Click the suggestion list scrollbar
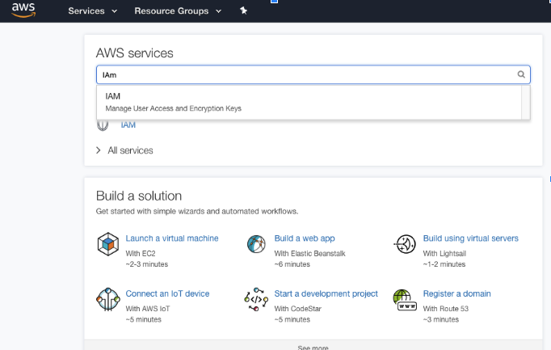 click(526, 102)
